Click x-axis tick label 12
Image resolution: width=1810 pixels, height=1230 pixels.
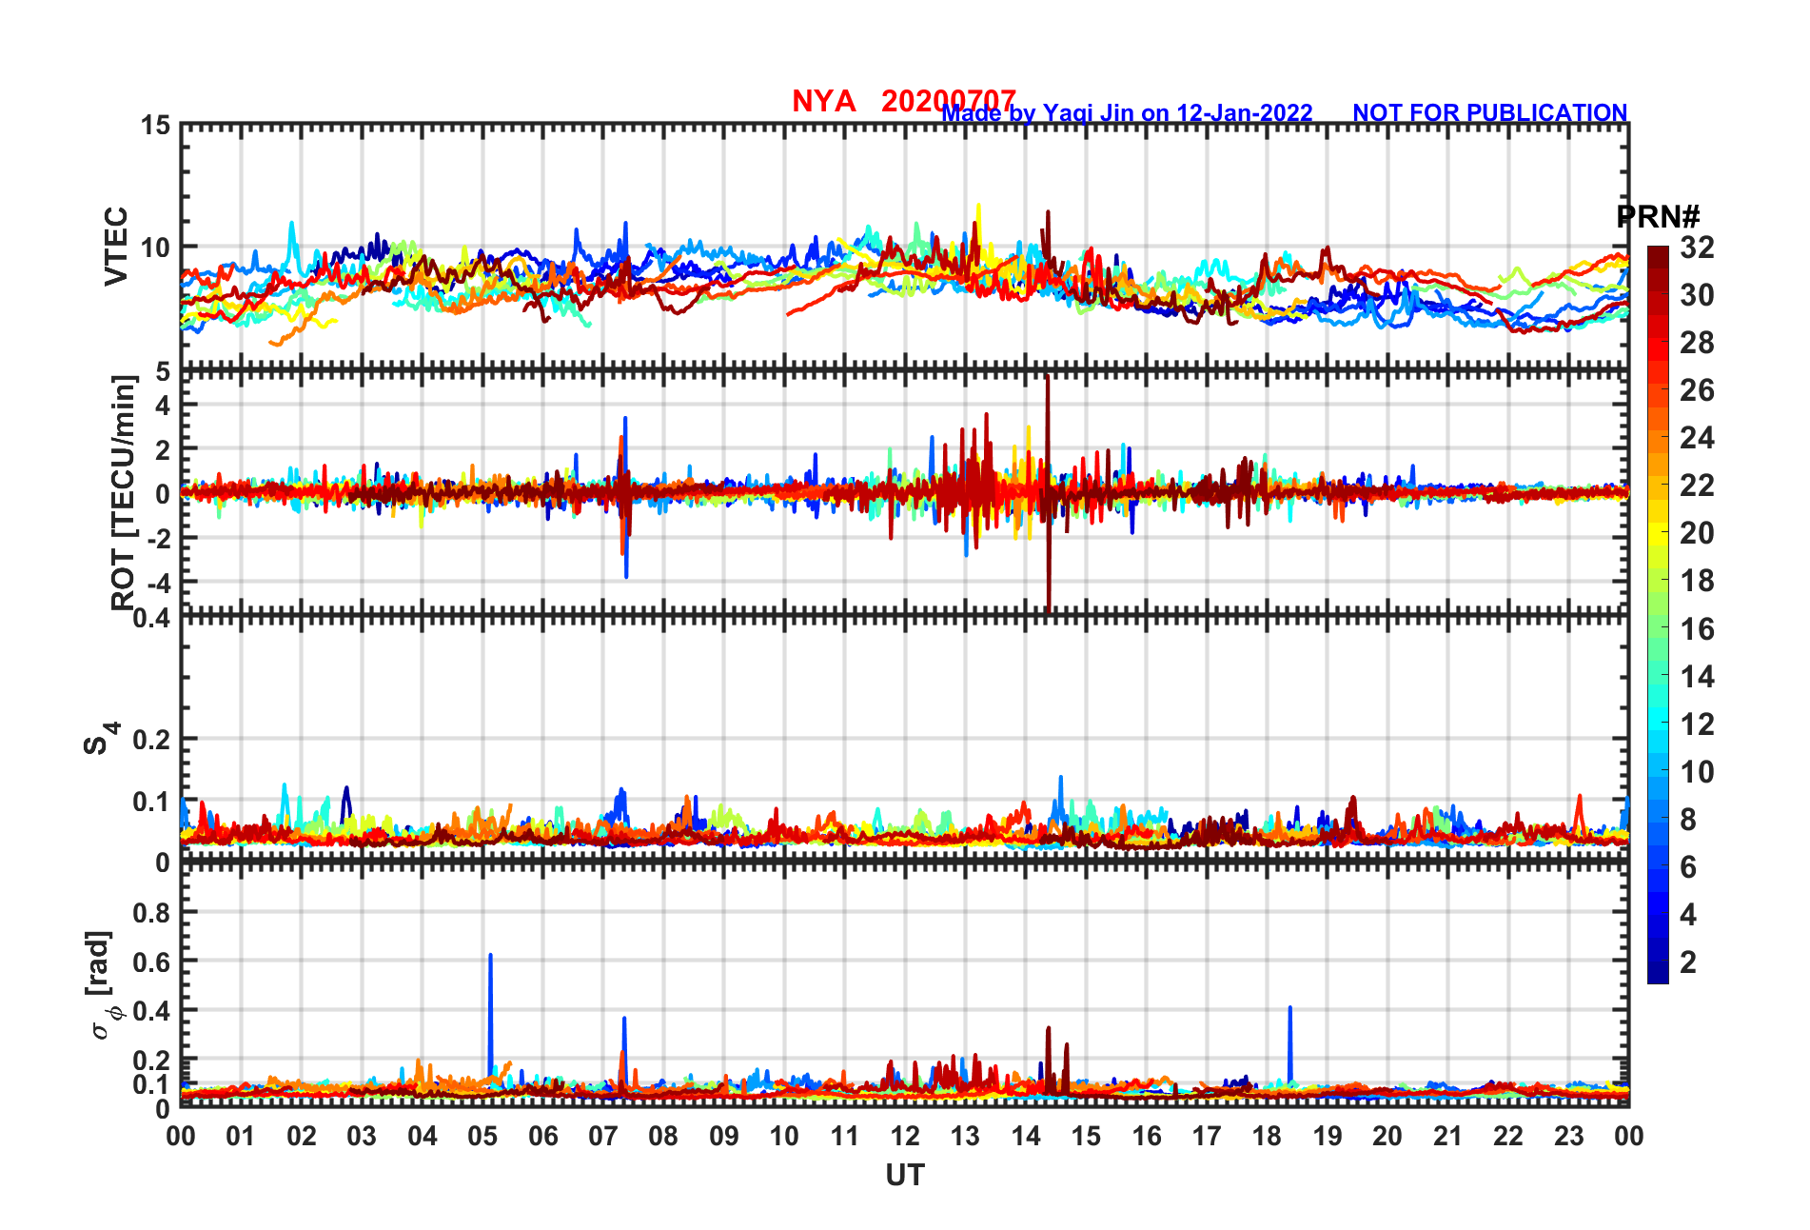click(x=905, y=1136)
